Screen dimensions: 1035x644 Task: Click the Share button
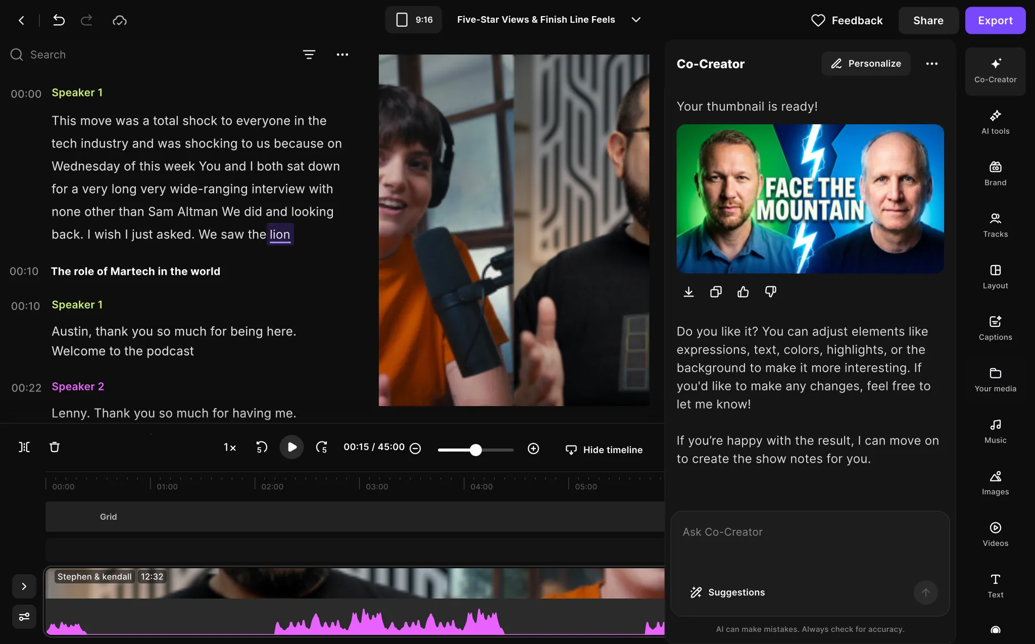click(x=928, y=20)
